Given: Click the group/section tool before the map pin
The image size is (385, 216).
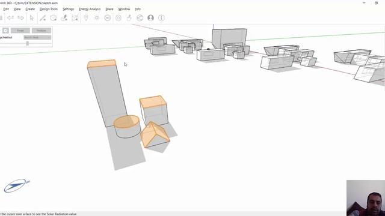Looking at the screenshot, I should (75, 18).
